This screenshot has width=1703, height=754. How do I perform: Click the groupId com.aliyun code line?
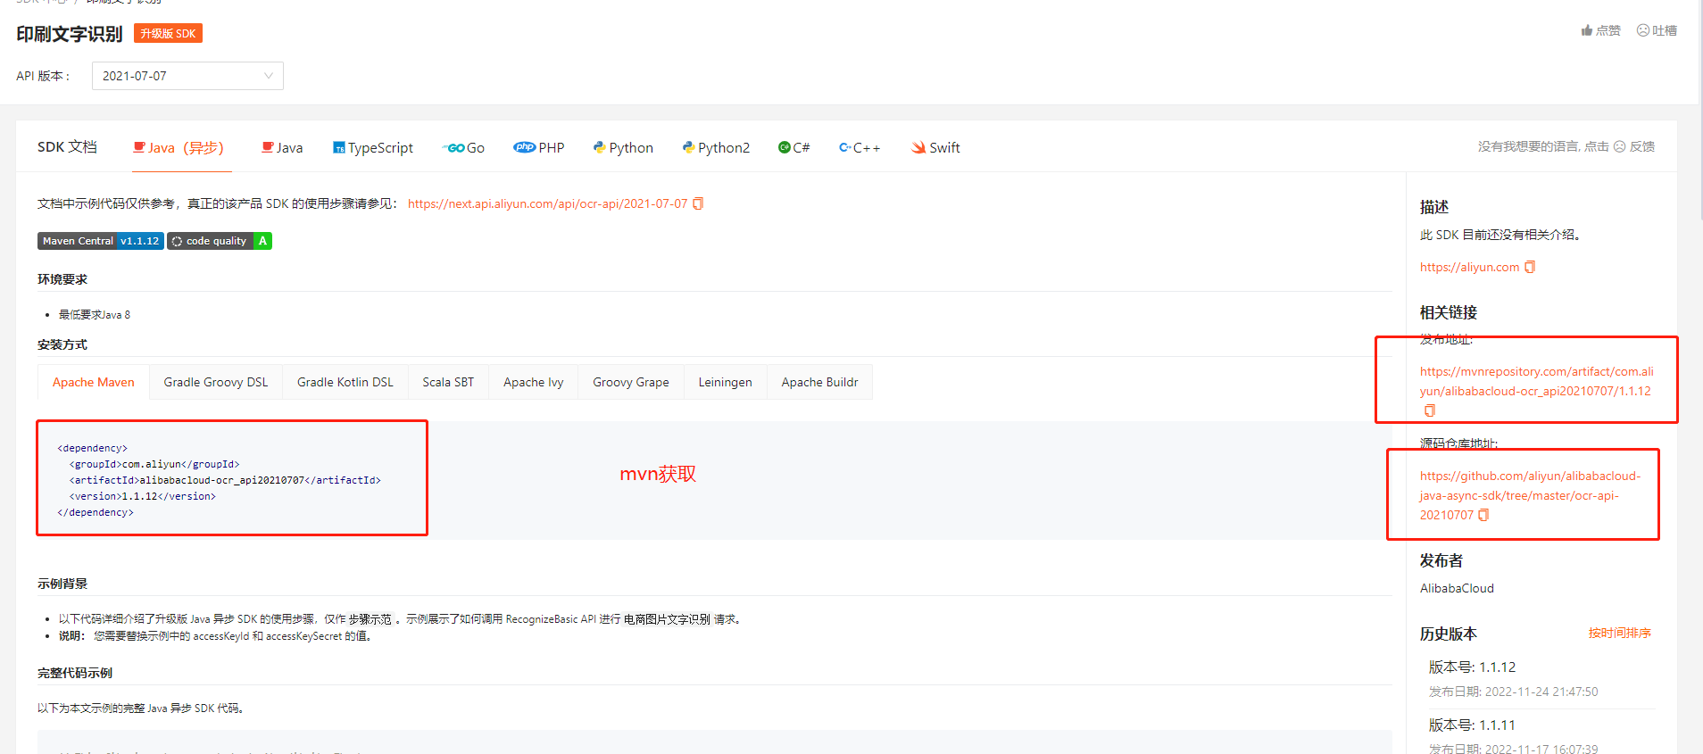click(154, 464)
